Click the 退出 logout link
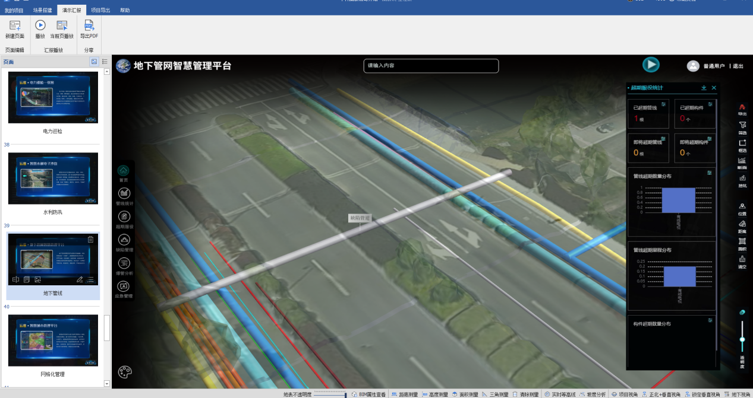The width and height of the screenshot is (753, 398). coord(738,66)
